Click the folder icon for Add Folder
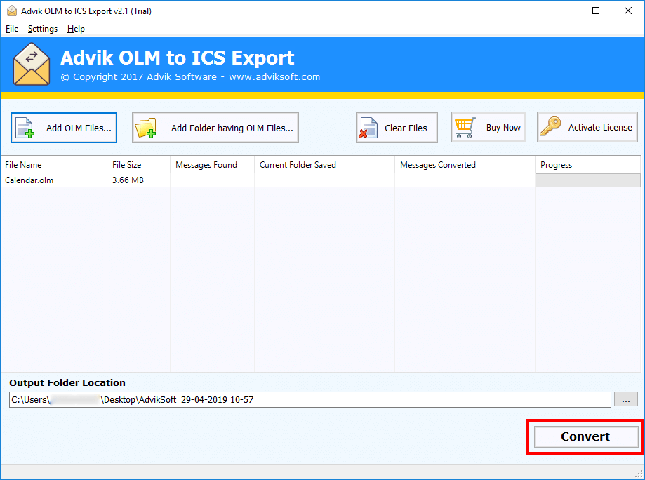The width and height of the screenshot is (645, 480). click(146, 128)
